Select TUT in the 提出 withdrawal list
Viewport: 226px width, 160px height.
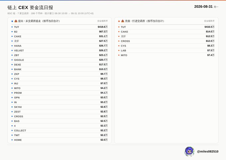pos(17,27)
